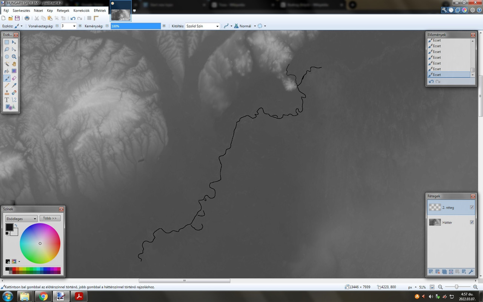Open the Kép menu
Screen dimensions: 483x302
point(50,11)
